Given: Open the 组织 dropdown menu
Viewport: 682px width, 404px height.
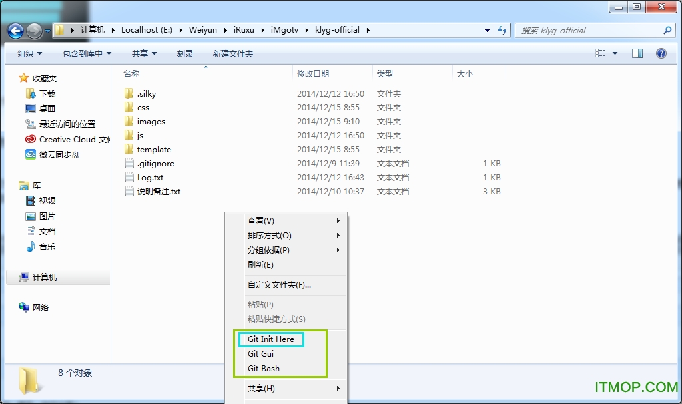Looking at the screenshot, I should (x=29, y=53).
